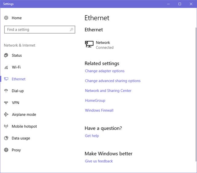
Task: Open Mobile hotspot settings
Action: coord(24,126)
